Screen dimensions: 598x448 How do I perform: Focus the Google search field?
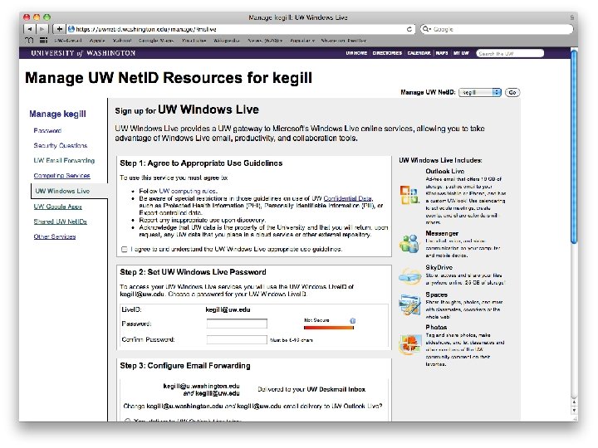click(x=497, y=29)
